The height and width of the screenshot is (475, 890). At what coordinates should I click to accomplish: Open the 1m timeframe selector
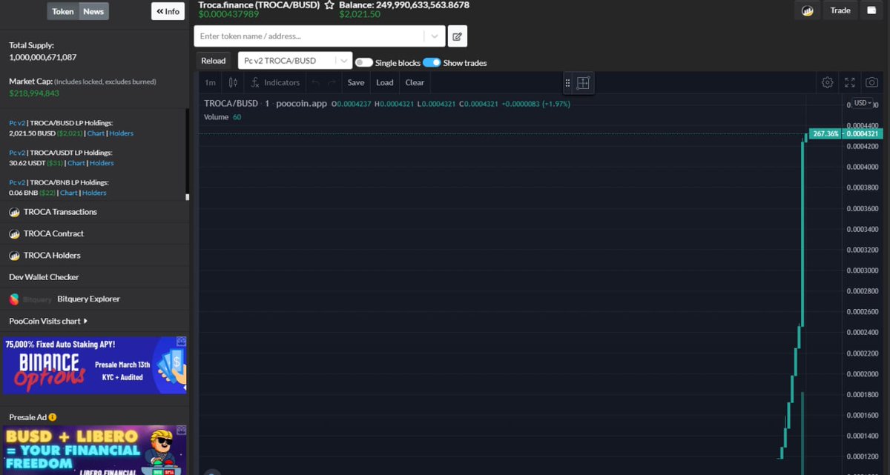(x=210, y=82)
